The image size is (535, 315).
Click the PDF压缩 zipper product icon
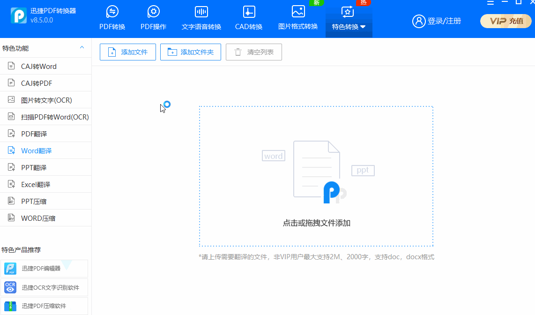click(x=10, y=306)
